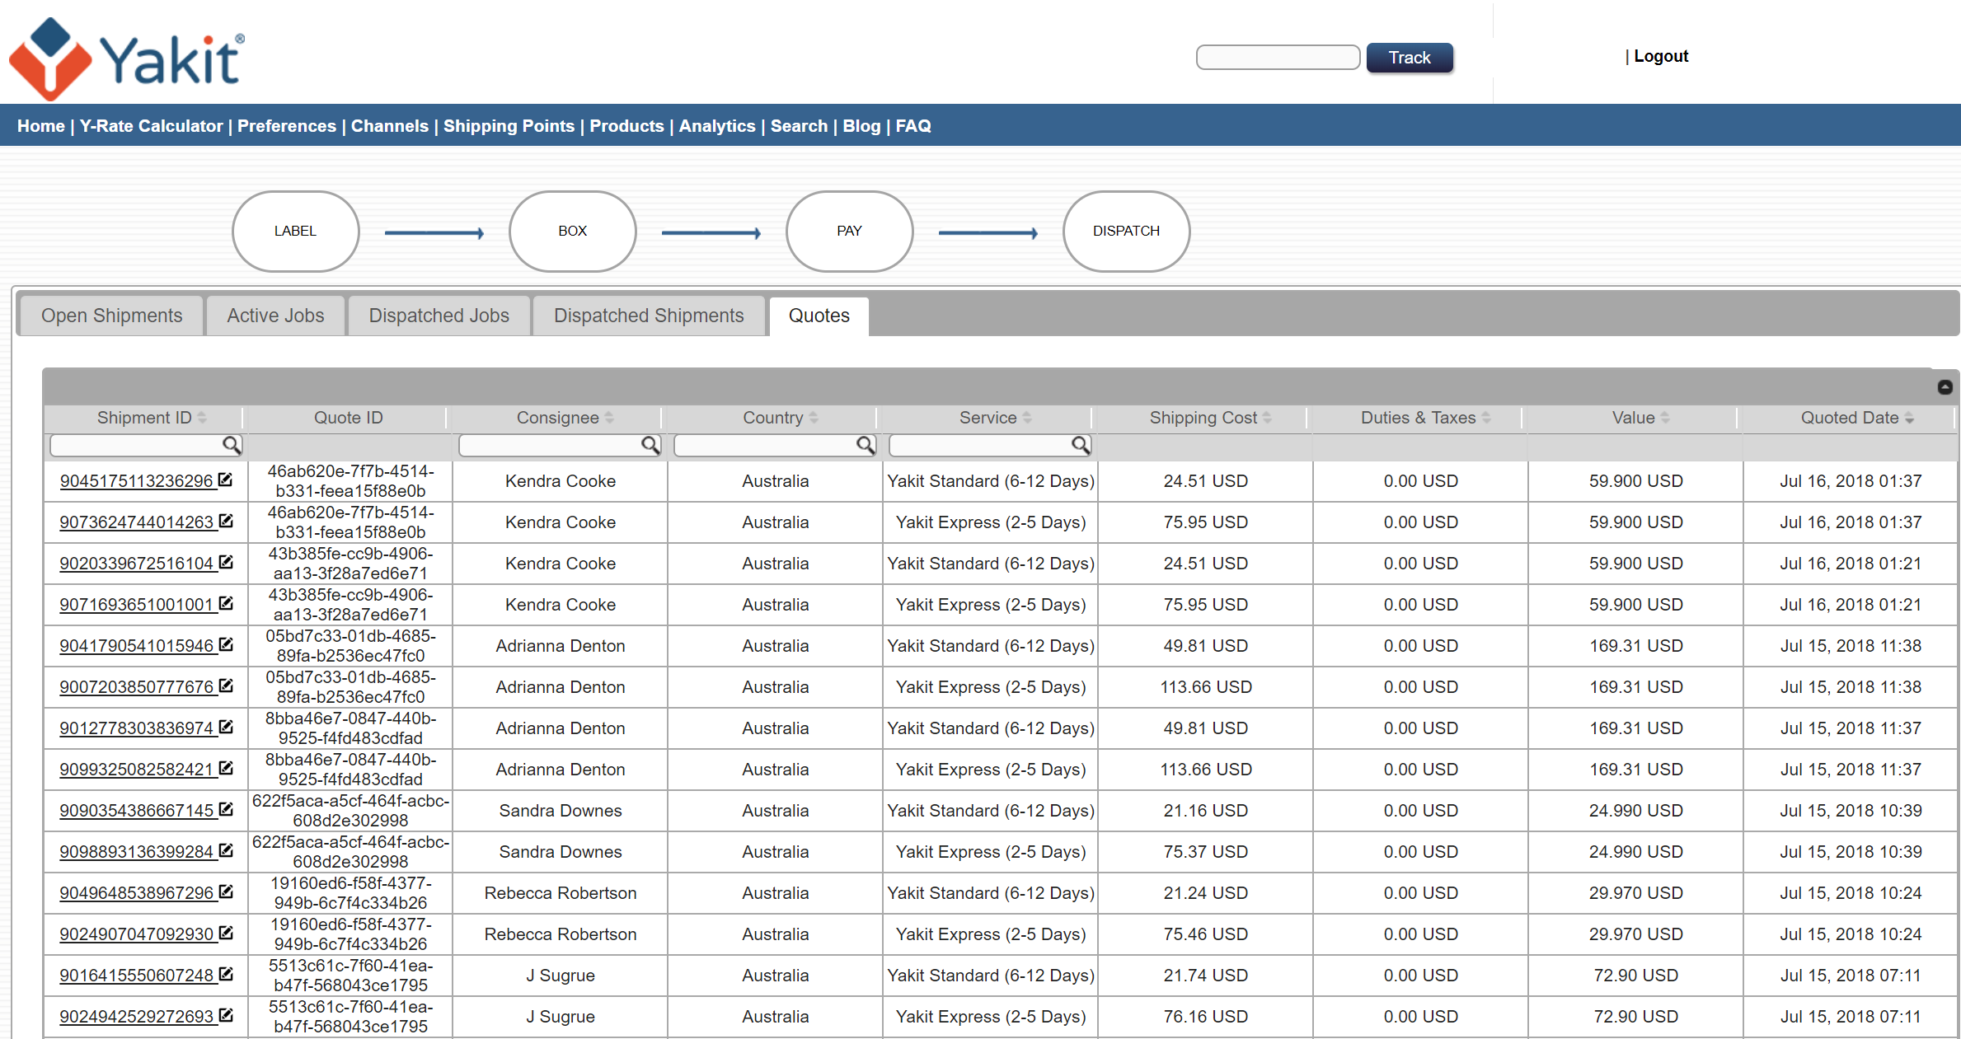Collapse the quotes grid with round toggle
The width and height of the screenshot is (1961, 1039).
(x=1945, y=387)
